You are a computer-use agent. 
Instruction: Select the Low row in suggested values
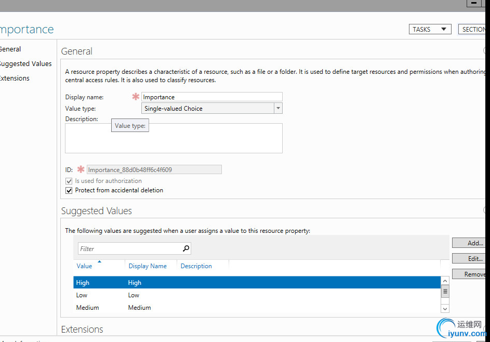[257, 295]
